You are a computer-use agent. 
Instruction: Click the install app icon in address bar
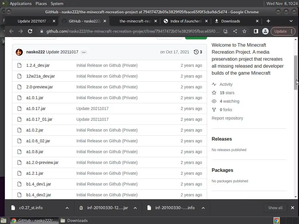pos(226,31)
